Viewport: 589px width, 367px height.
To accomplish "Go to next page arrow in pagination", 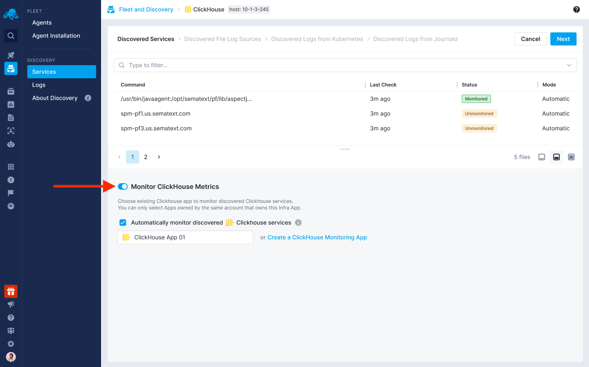I will click(159, 157).
